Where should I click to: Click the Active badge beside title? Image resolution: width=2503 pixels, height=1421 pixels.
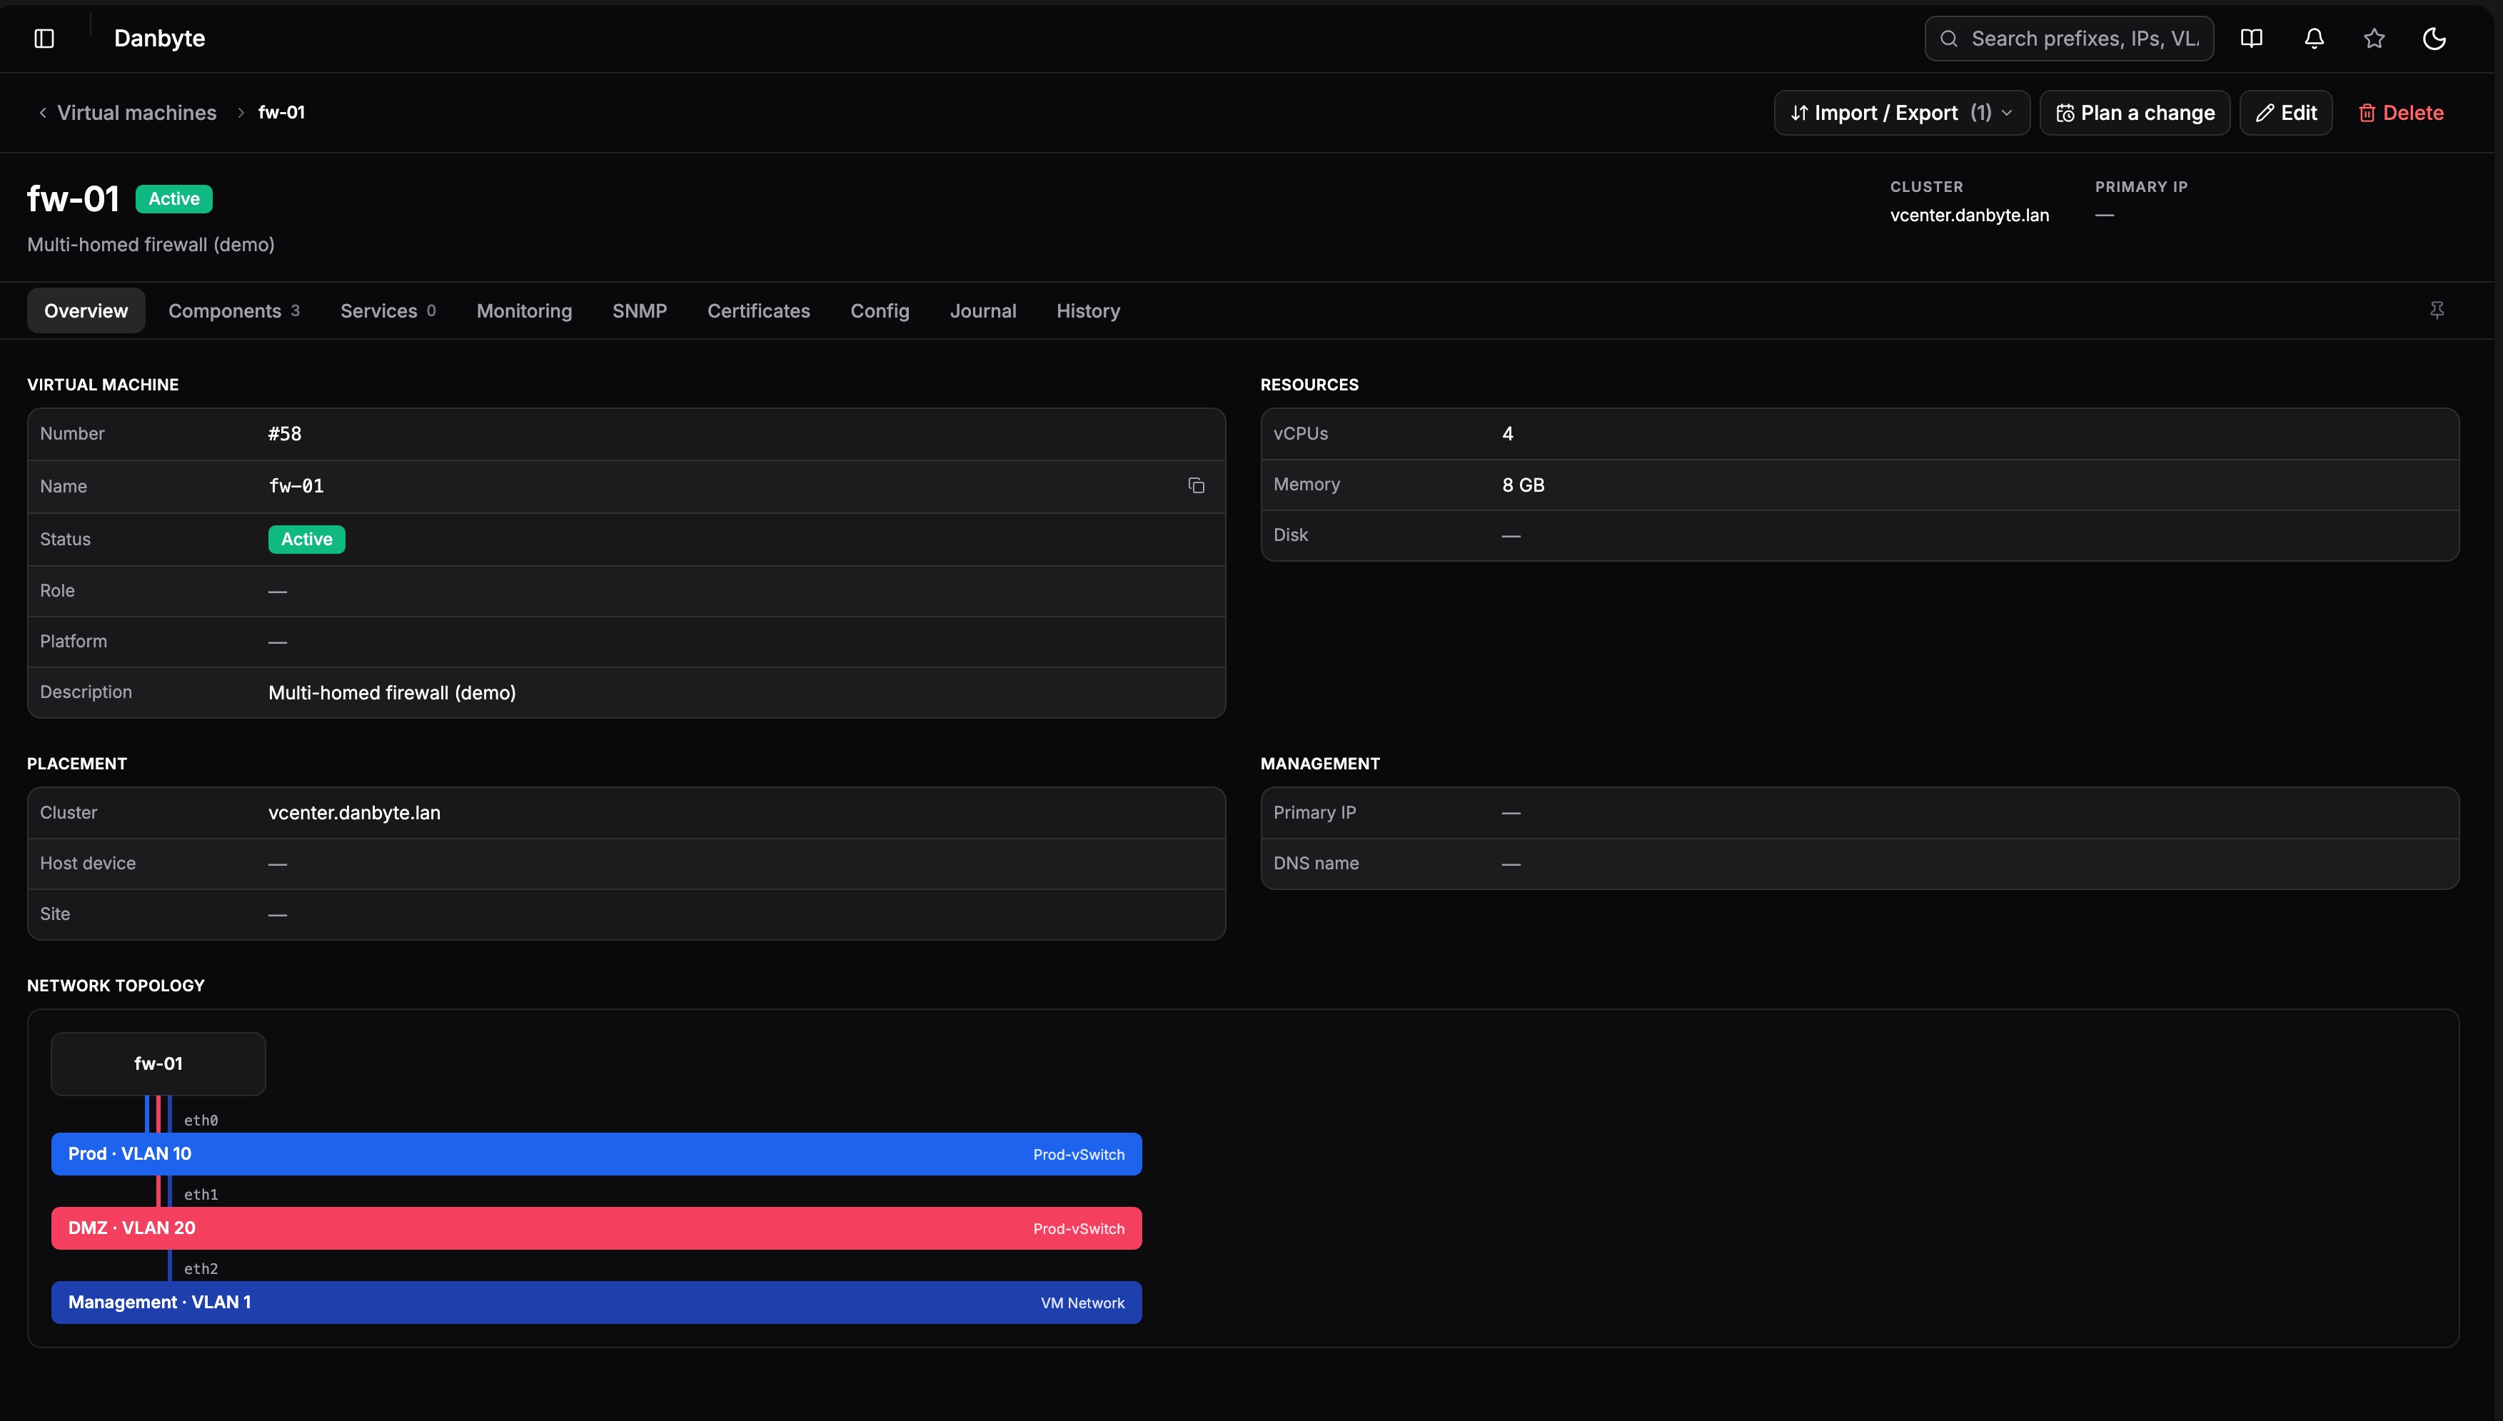pyautogui.click(x=173, y=199)
